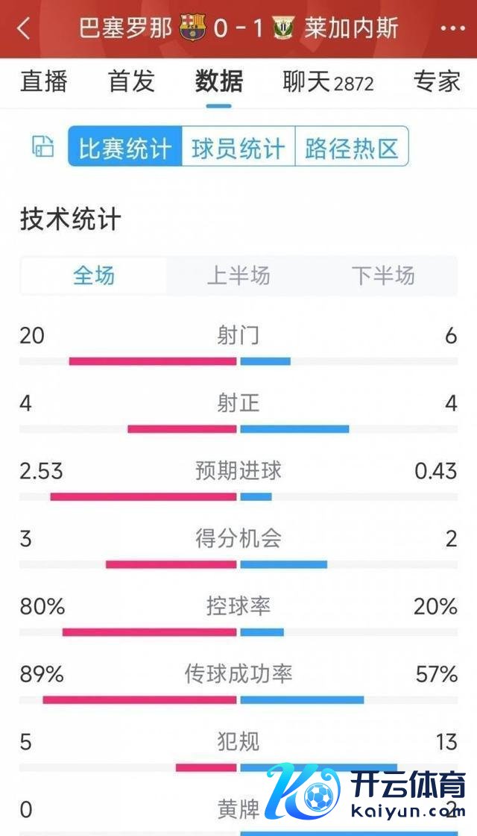The width and height of the screenshot is (477, 836).
Task: Open the 首发 lineup tab
Action: tap(131, 81)
